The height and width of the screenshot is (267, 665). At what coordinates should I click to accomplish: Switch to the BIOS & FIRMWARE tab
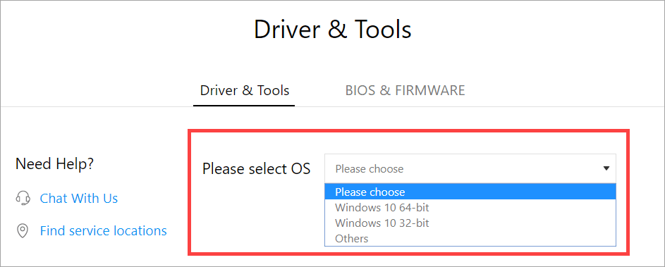(405, 90)
